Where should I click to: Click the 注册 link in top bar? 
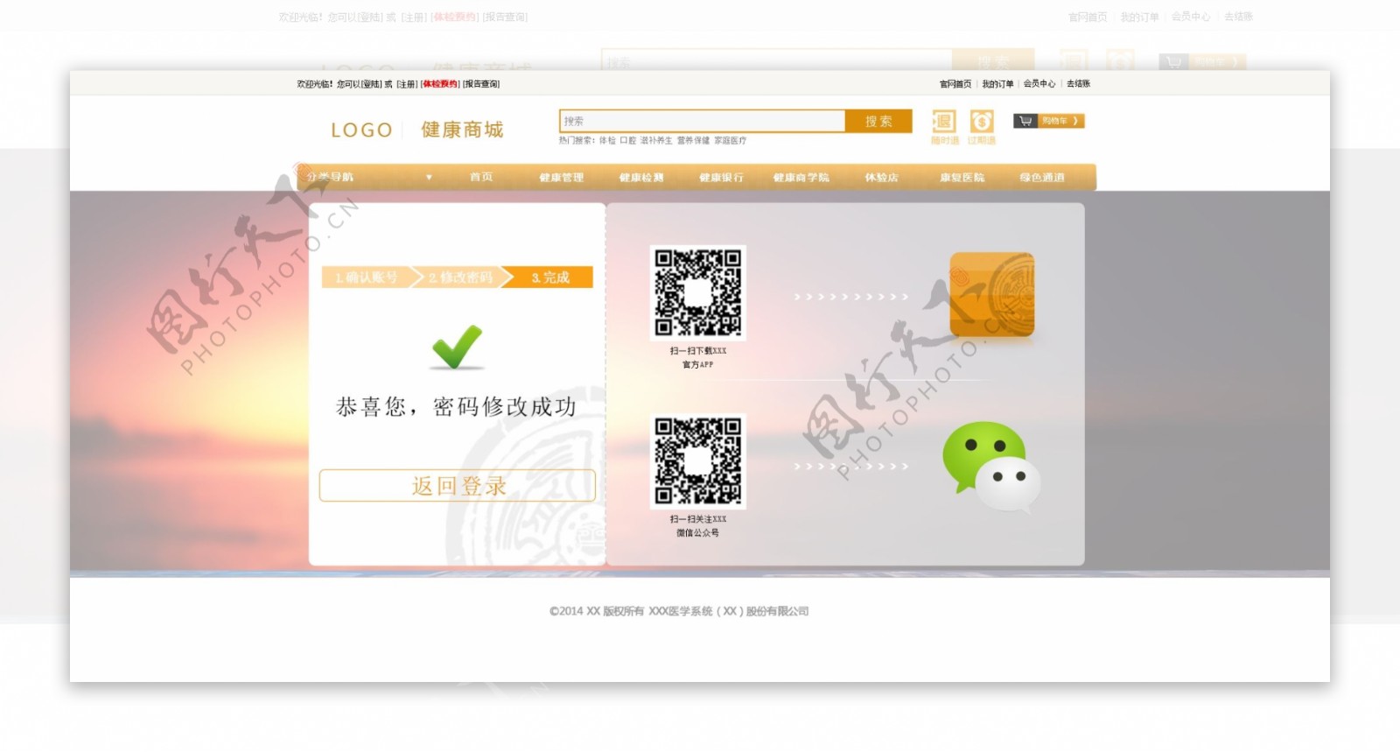407,84
